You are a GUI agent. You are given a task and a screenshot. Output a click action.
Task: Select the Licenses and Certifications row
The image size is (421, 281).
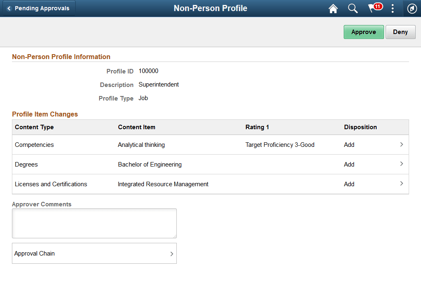[x=51, y=184]
